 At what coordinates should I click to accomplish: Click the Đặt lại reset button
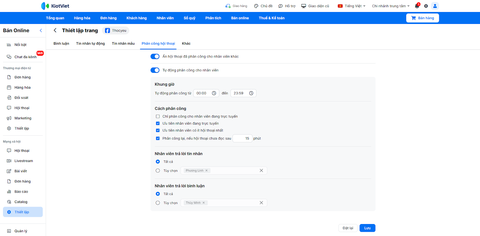(x=348, y=228)
